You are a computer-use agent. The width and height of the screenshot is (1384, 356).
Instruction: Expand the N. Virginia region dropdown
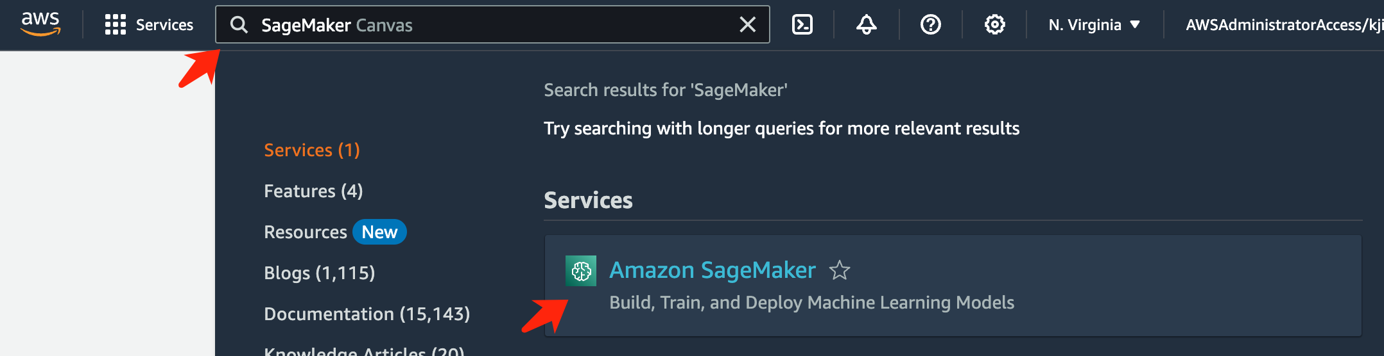(x=1094, y=25)
